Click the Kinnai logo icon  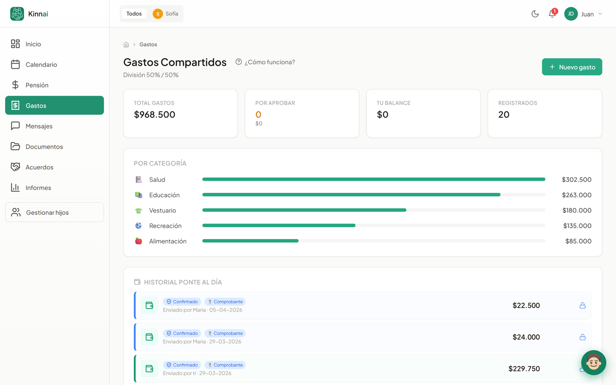[17, 14]
